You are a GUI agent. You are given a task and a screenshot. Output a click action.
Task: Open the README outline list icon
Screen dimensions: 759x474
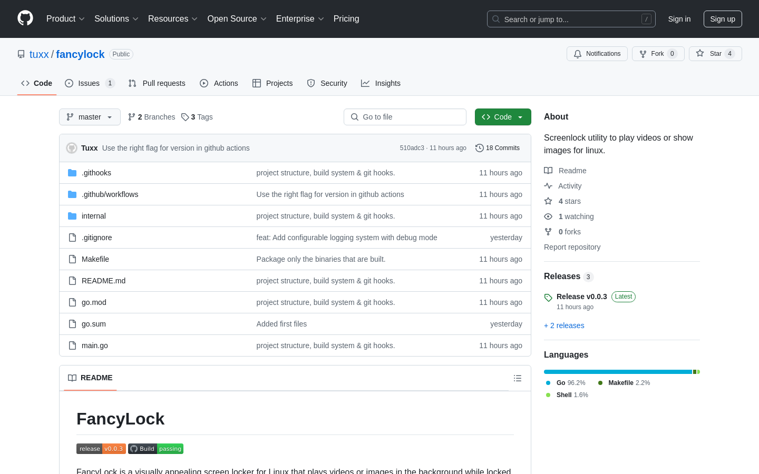[x=518, y=378]
